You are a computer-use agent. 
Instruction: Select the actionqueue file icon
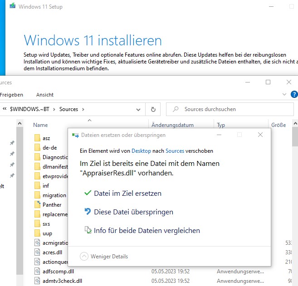pos(38,262)
